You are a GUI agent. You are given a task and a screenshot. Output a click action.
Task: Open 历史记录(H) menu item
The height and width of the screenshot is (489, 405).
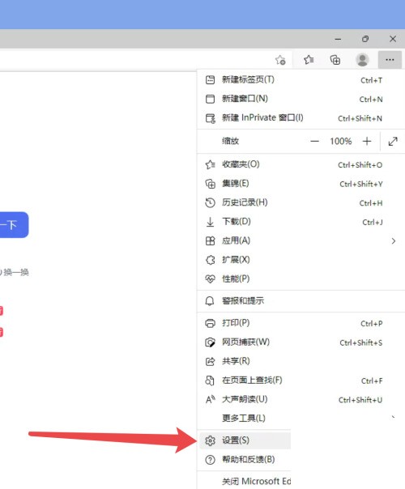(x=301, y=202)
